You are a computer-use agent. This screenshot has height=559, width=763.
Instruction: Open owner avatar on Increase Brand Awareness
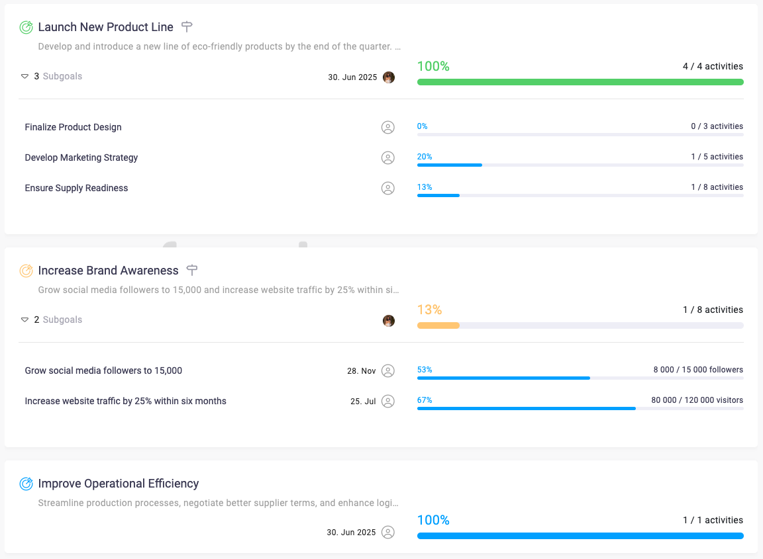(389, 321)
